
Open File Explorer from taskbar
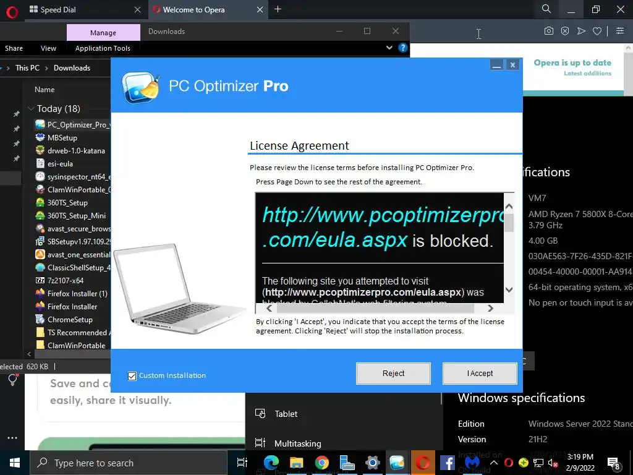coord(296,463)
